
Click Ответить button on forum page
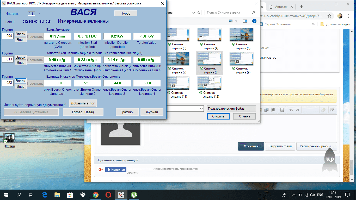251,146
